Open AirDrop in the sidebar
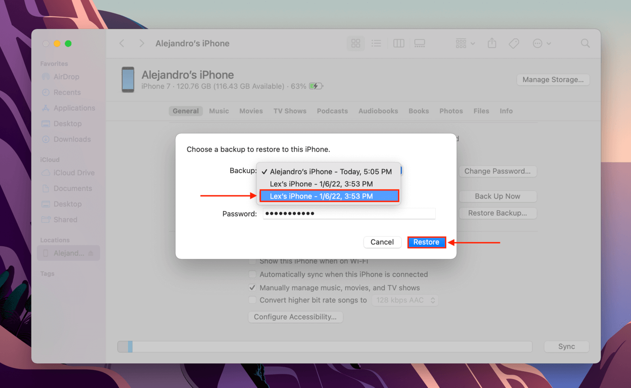 66,77
